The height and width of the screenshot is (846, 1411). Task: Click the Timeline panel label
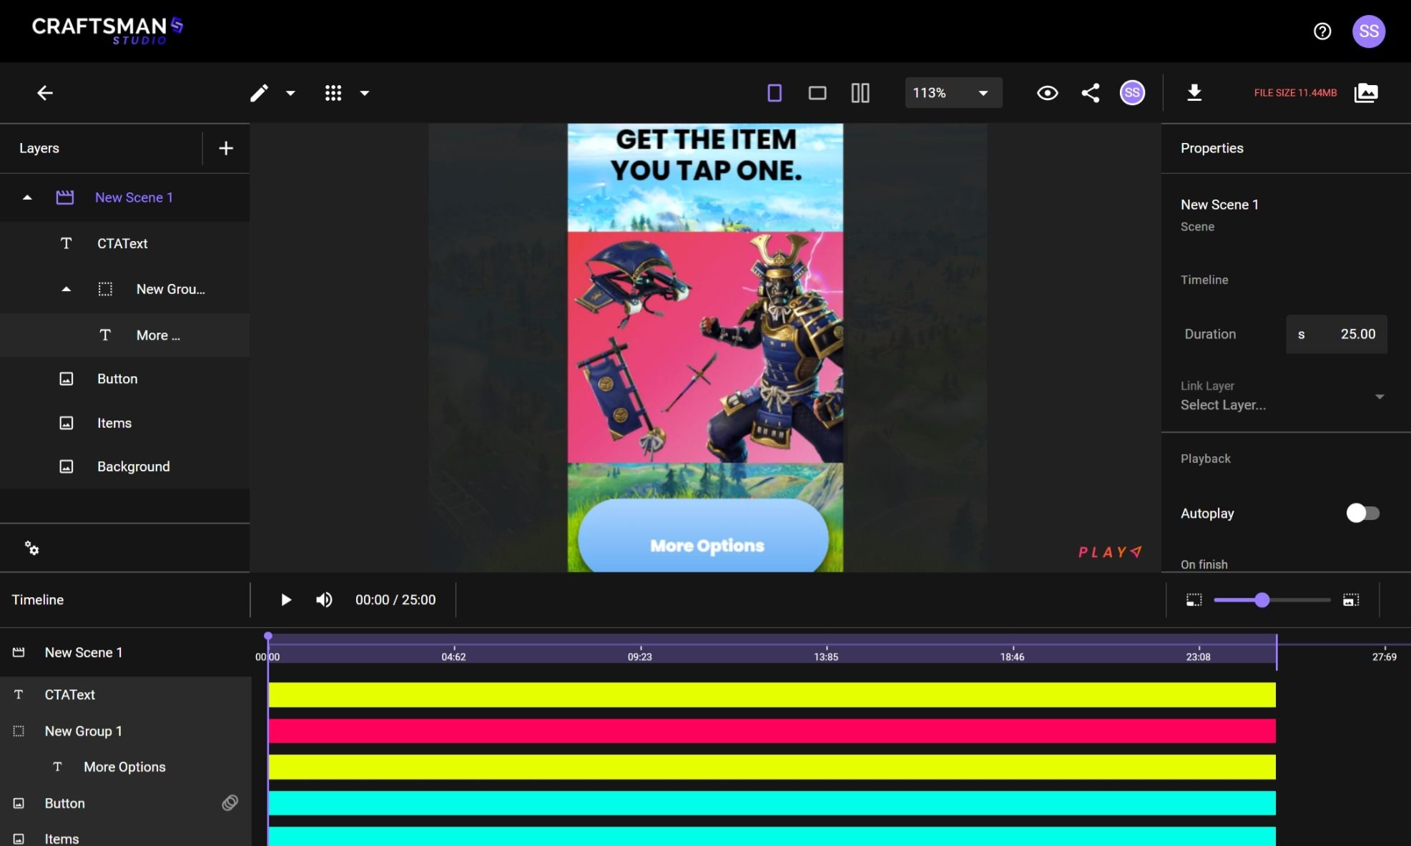pos(38,600)
